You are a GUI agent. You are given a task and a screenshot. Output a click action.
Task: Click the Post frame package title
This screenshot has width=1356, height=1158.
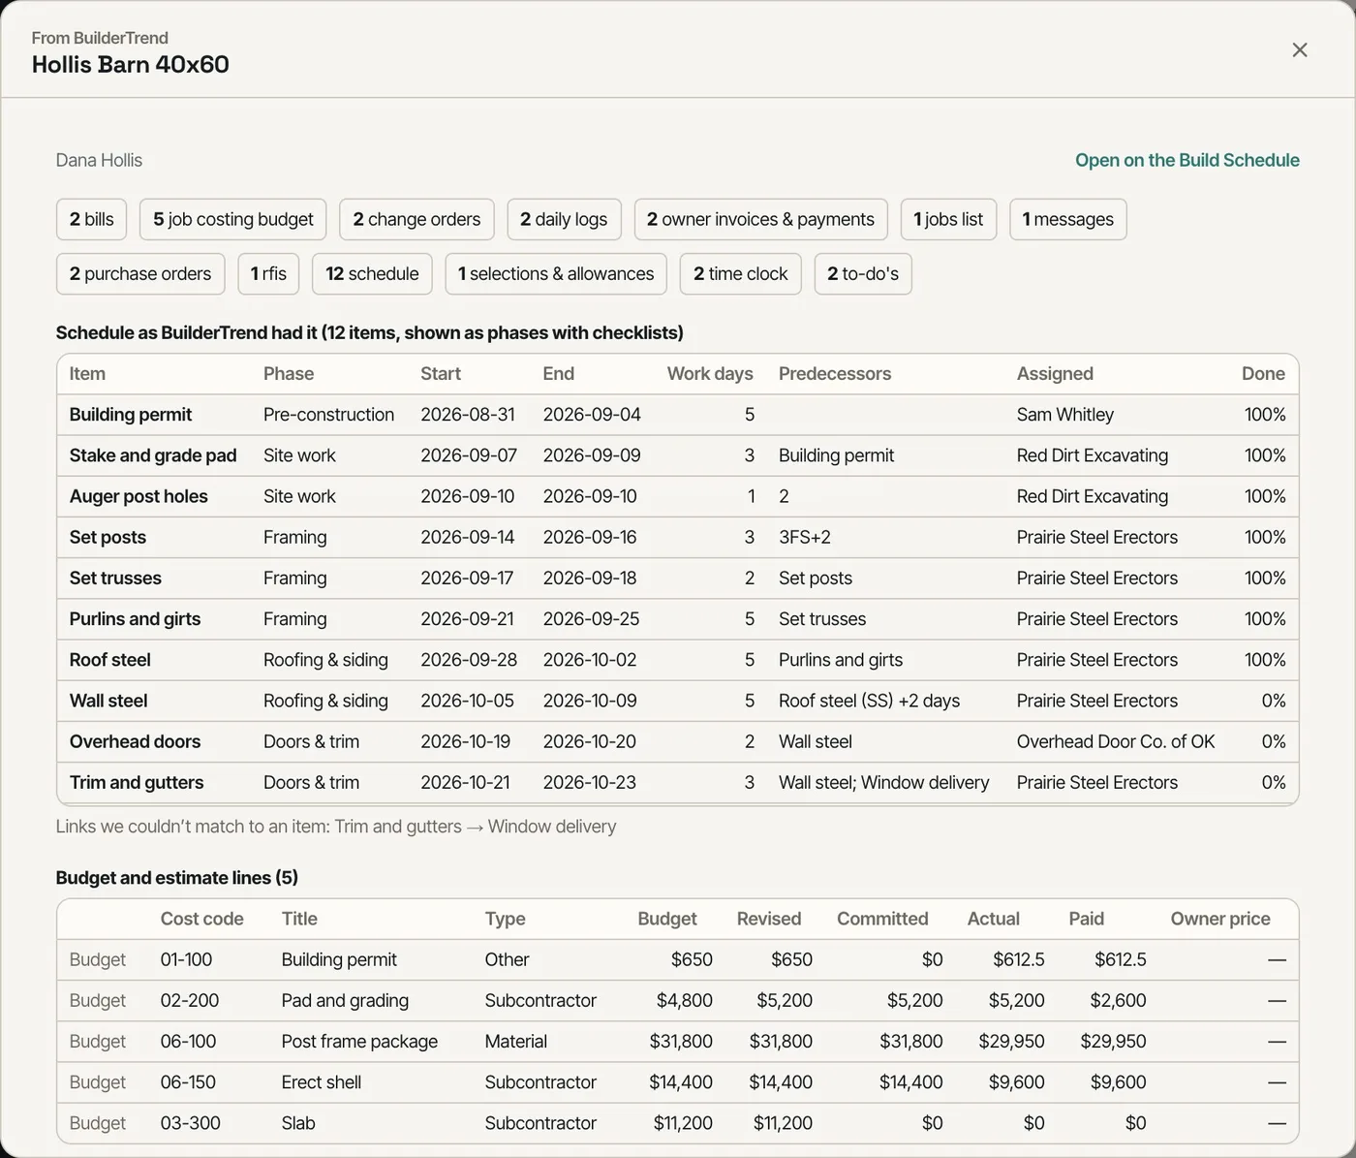pyautogui.click(x=359, y=1041)
